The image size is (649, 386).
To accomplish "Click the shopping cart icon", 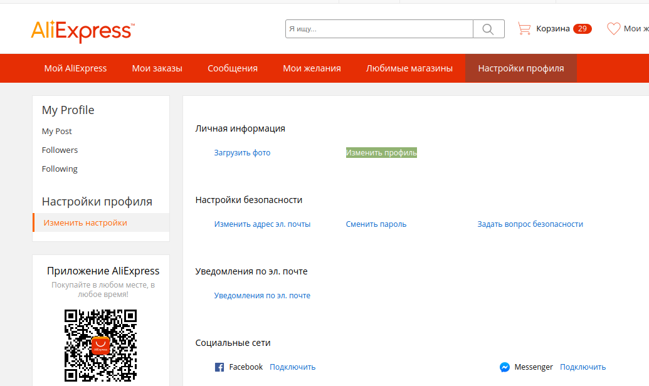I will tap(524, 29).
